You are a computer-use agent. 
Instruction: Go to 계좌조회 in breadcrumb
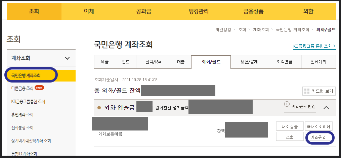tap(261, 30)
